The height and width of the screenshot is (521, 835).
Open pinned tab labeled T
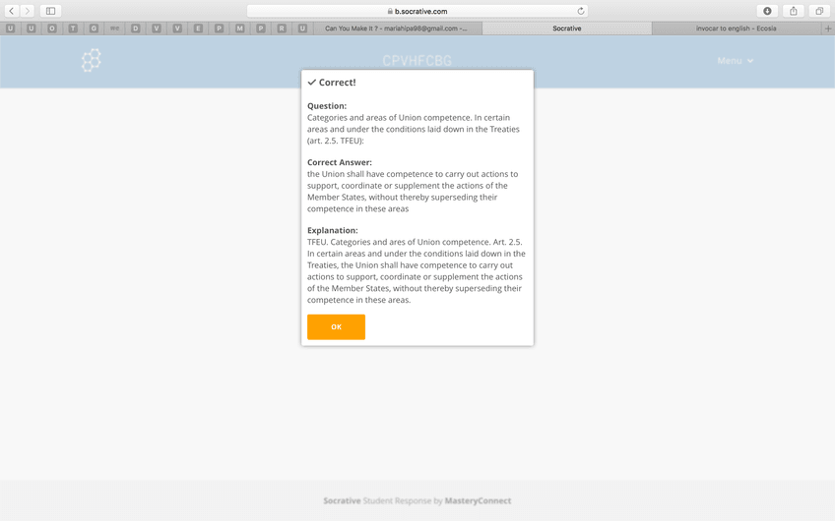[73, 29]
